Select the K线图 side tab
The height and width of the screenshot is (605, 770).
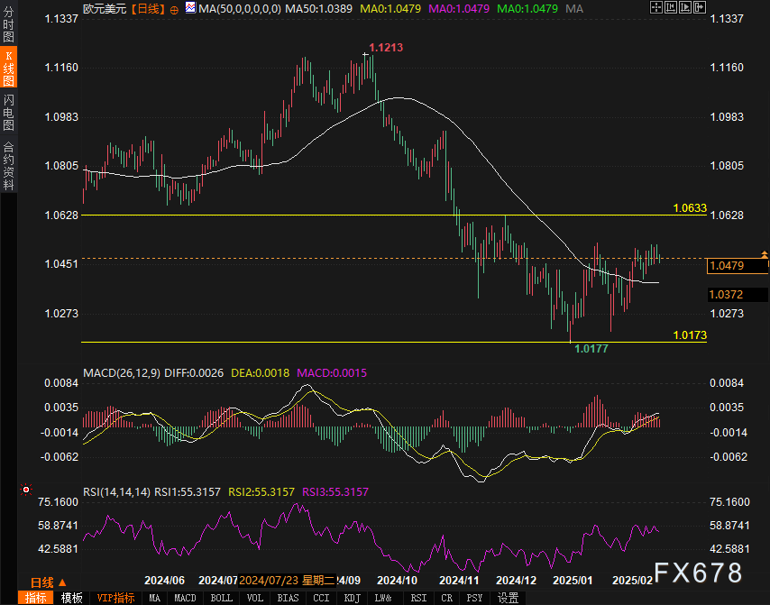pos(8,69)
